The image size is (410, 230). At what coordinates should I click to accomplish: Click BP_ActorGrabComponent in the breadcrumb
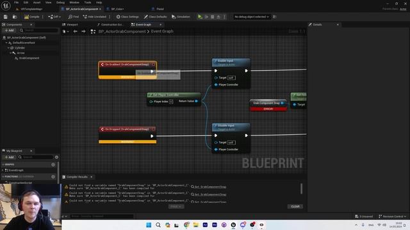pyautogui.click(x=122, y=31)
